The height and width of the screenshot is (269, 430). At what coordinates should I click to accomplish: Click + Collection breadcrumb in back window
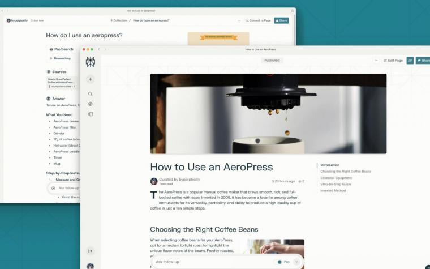coord(118,20)
